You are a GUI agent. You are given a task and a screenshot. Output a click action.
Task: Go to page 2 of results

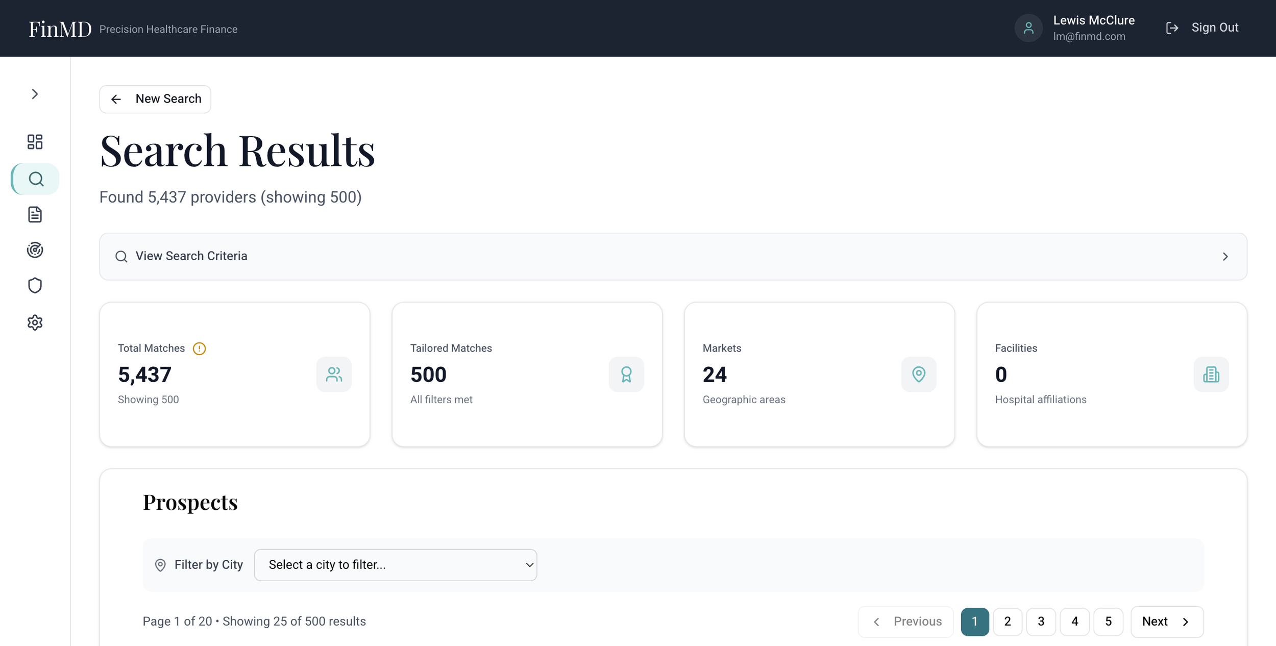click(1007, 622)
